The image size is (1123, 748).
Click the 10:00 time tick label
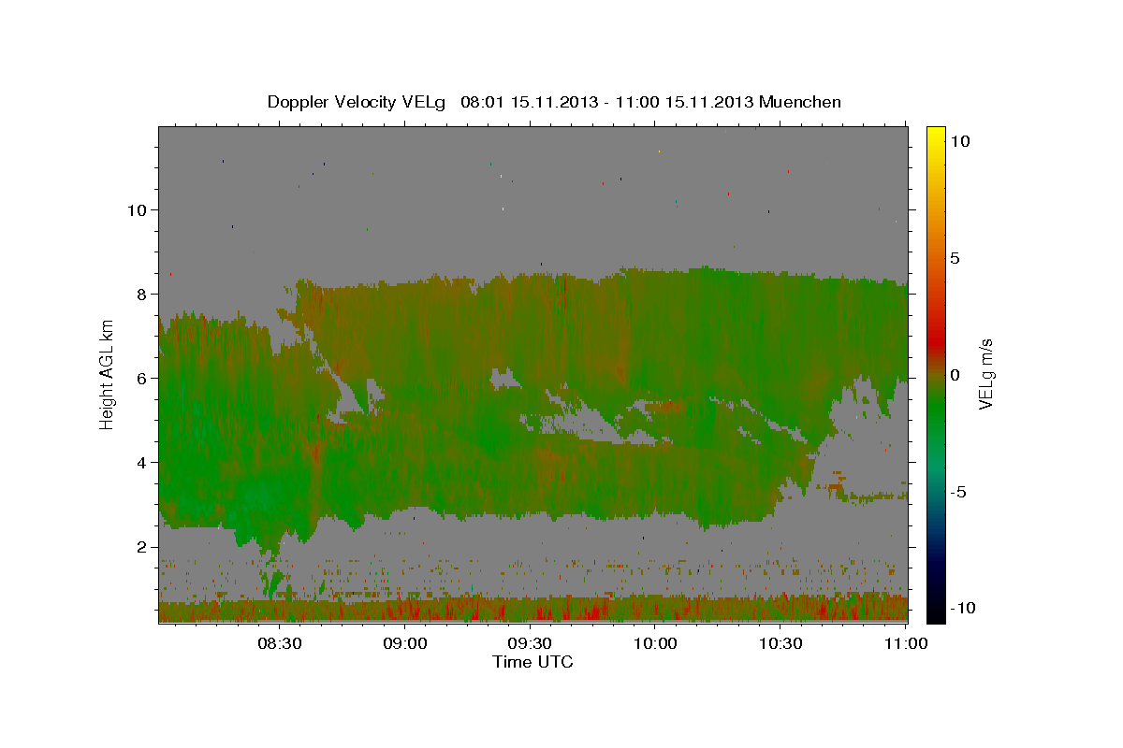click(x=655, y=643)
